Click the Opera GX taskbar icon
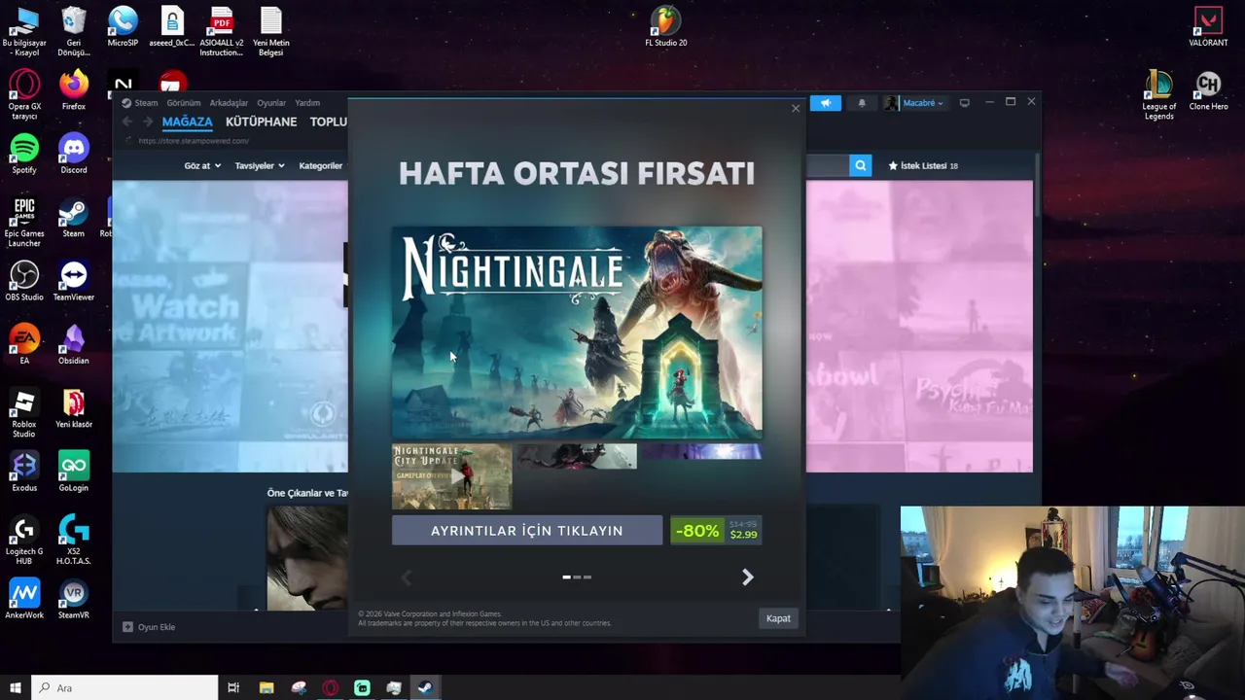This screenshot has height=700, width=1245. [x=330, y=688]
